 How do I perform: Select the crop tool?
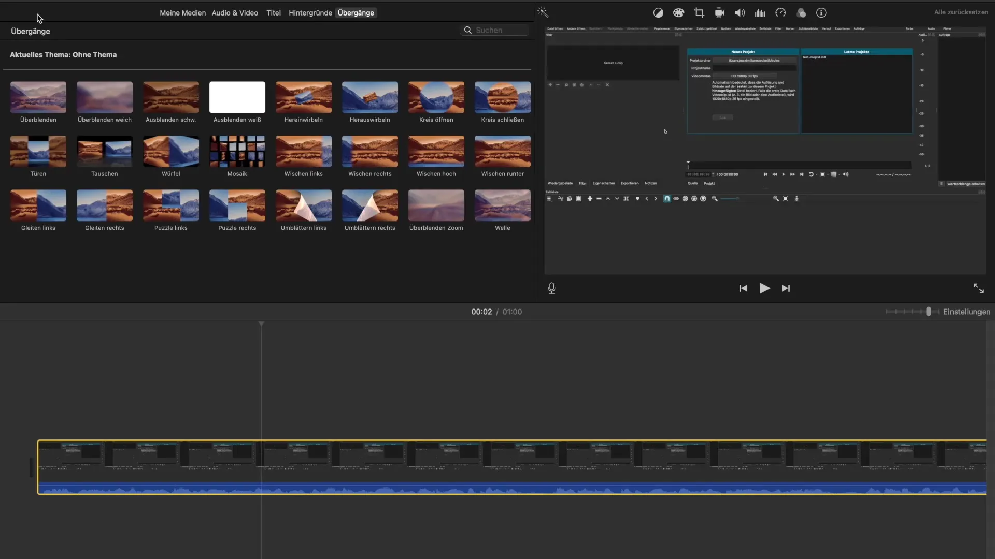pyautogui.click(x=699, y=13)
